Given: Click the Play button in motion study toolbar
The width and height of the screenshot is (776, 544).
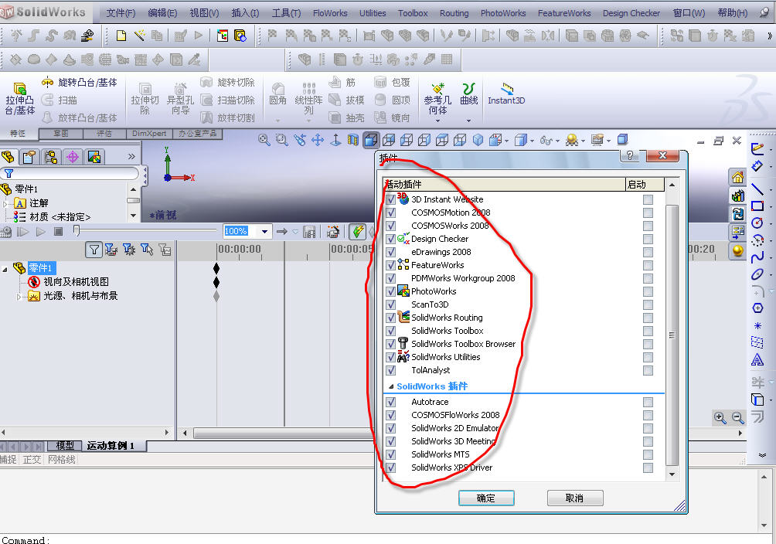Looking at the screenshot, I should pyautogui.click(x=41, y=232).
